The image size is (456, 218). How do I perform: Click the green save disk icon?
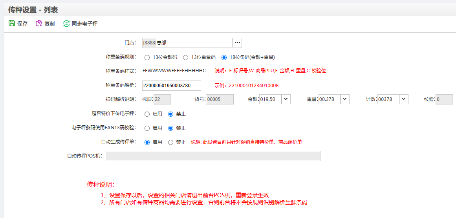pos(12,24)
